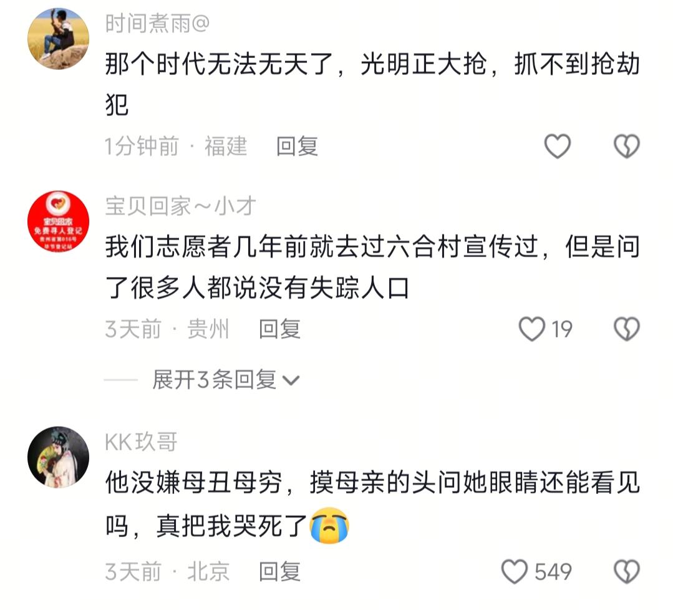Viewport: 673px width, 610px height.
Task: Open username KK玖哥
Action: point(141,442)
